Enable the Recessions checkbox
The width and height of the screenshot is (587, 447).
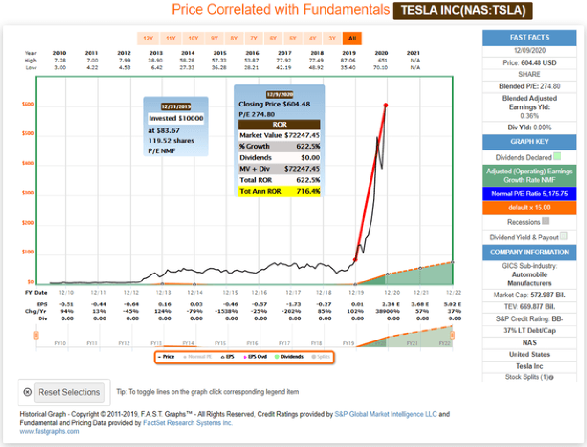tap(546, 221)
